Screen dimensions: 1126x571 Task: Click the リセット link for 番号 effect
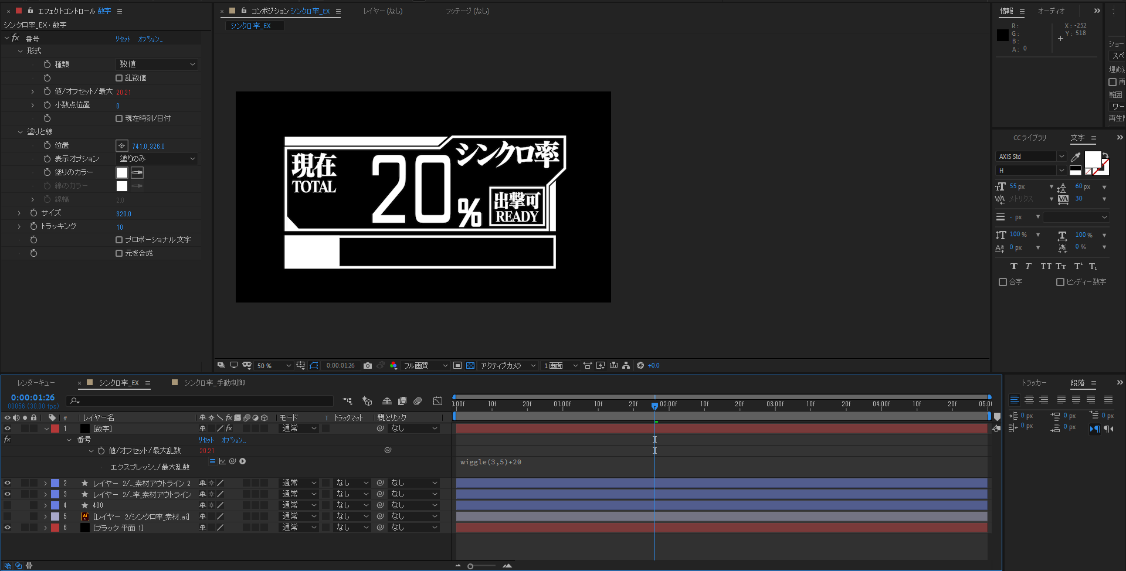point(123,39)
